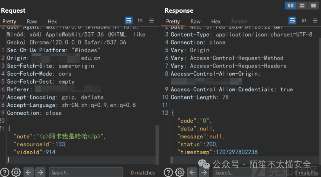Go to next match in Request search

click(40, 173)
